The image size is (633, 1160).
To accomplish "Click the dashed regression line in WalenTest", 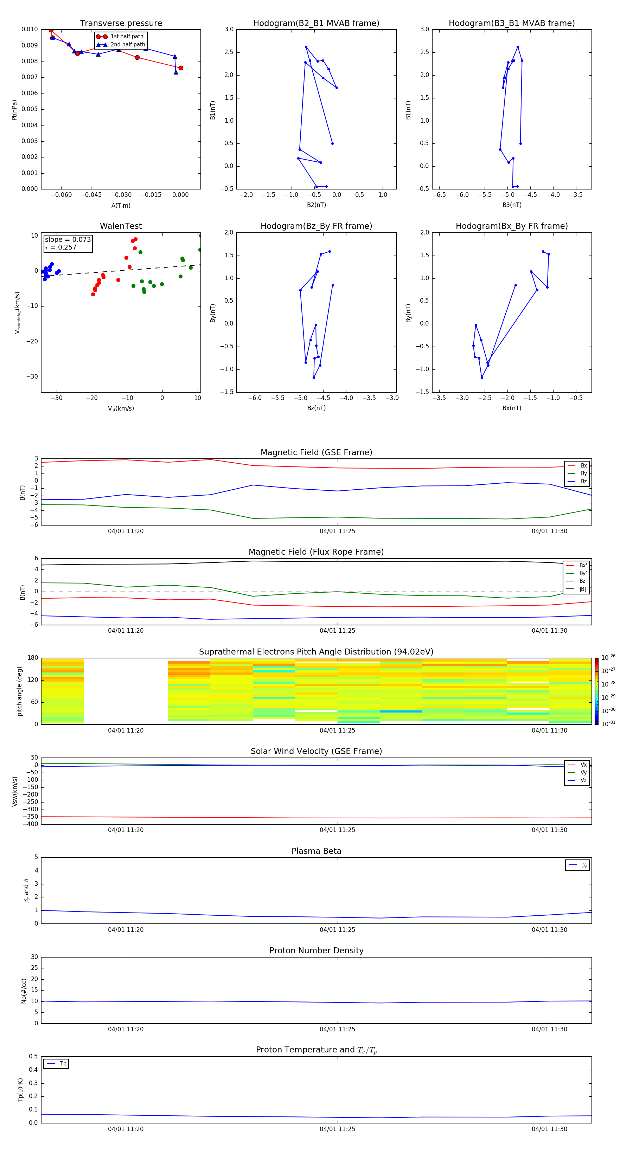I will (121, 270).
